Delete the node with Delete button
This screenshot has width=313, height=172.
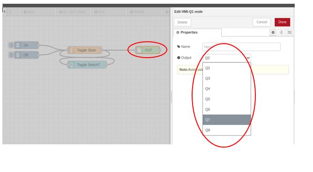182,22
